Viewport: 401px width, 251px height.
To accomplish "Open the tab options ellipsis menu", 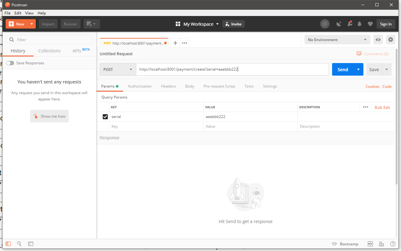I will click(185, 43).
